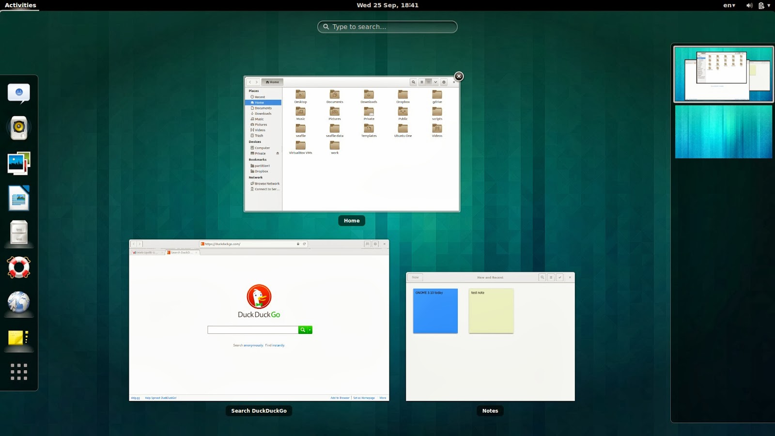Image resolution: width=775 pixels, height=436 pixels.
Task: Open the gear settings icon in Files
Action: pos(444,82)
